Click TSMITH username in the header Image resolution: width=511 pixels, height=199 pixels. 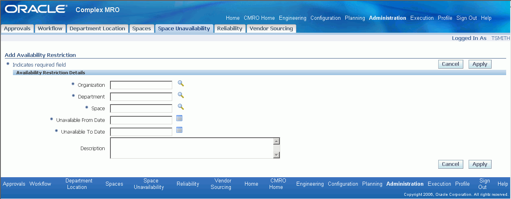click(x=501, y=38)
